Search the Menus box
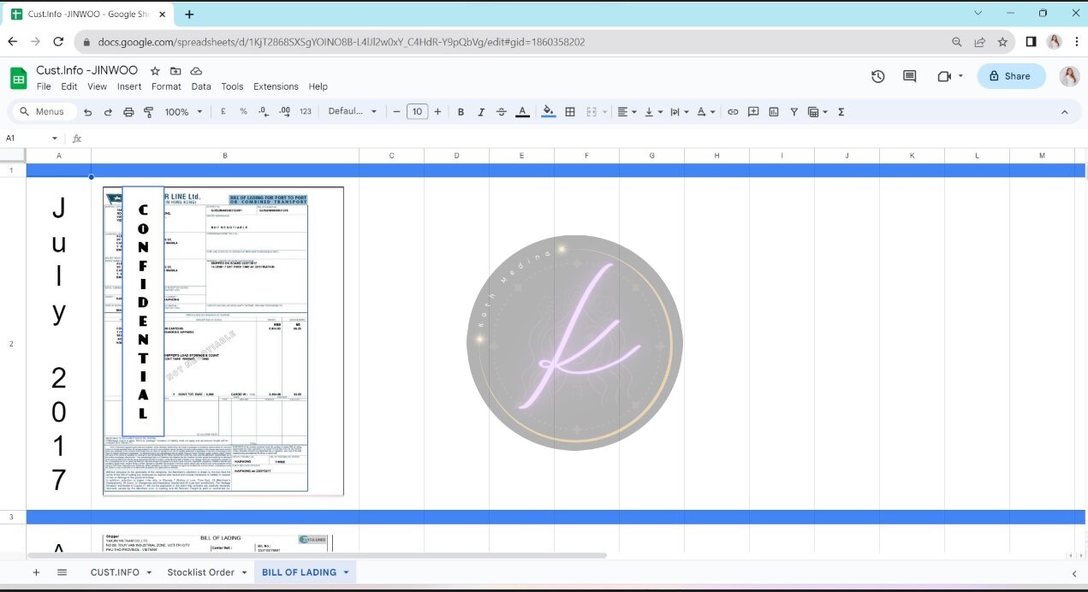 tap(43, 112)
